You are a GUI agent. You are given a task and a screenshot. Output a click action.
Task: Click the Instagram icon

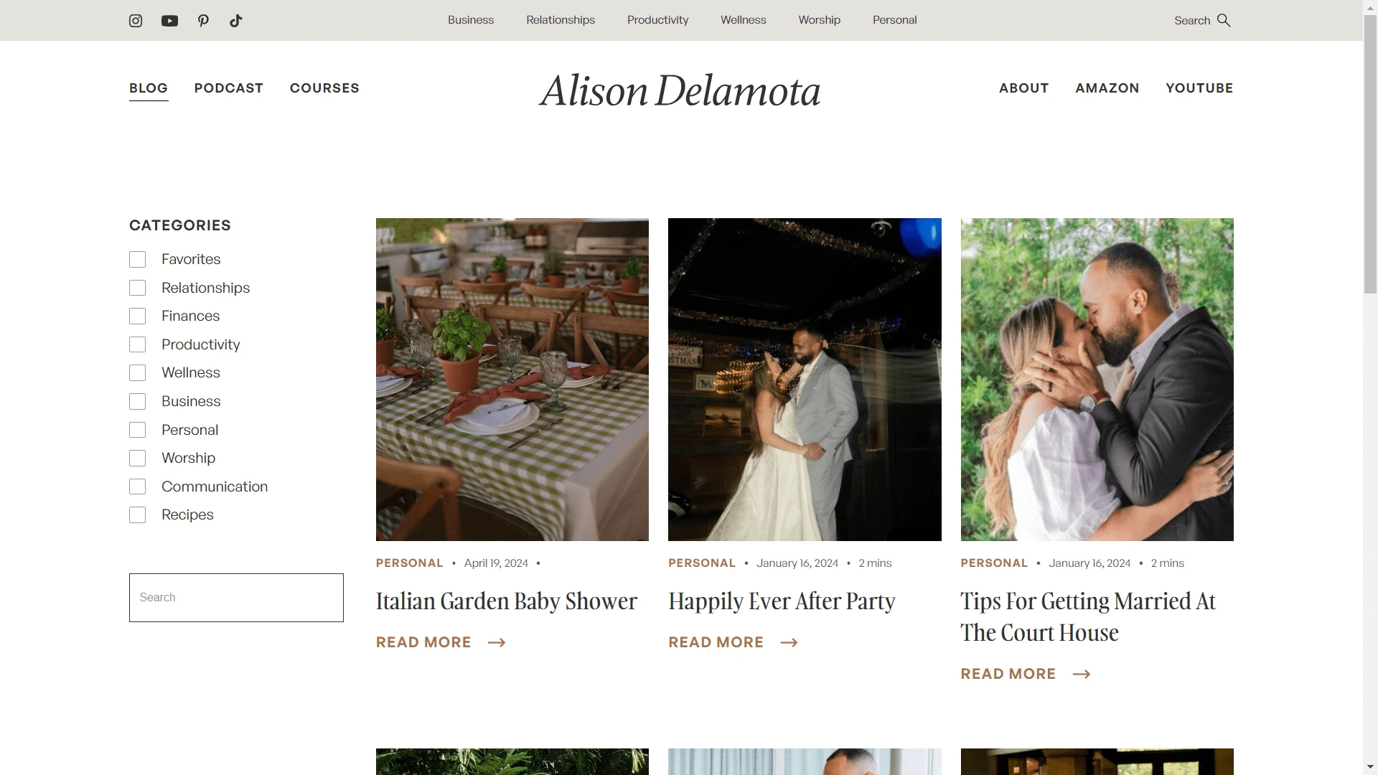pos(136,21)
